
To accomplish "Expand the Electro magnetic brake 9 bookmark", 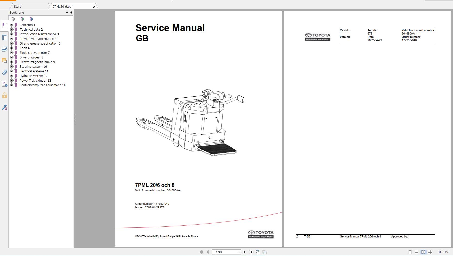I will [11, 62].
